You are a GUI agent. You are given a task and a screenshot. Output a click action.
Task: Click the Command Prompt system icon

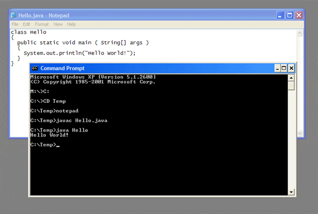[x=35, y=68]
